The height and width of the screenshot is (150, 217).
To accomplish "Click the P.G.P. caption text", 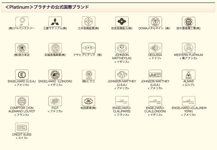I will click(55, 108).
